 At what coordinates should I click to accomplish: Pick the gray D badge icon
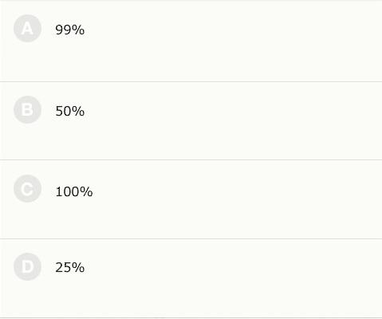(27, 266)
